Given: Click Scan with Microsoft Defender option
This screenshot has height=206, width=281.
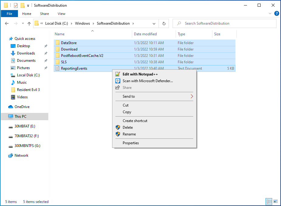Looking at the screenshot, I should pyautogui.click(x=148, y=81).
